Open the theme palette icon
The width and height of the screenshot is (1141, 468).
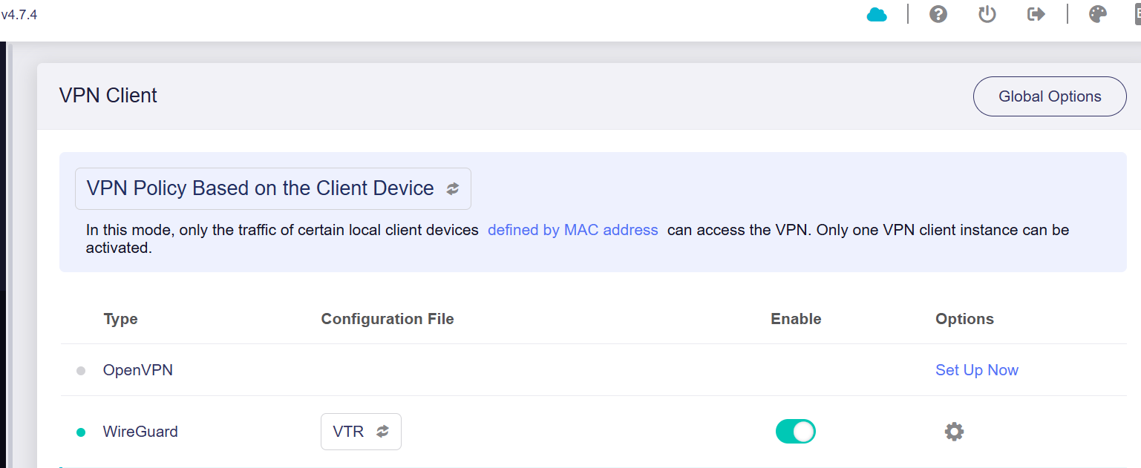coord(1098,14)
